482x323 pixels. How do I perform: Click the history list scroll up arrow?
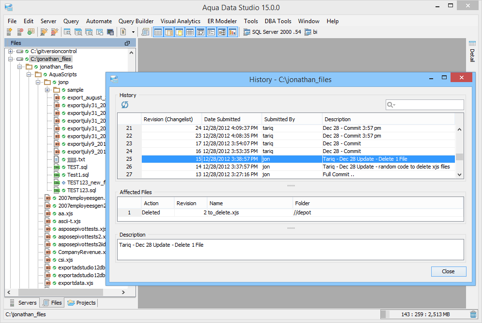[459, 129]
